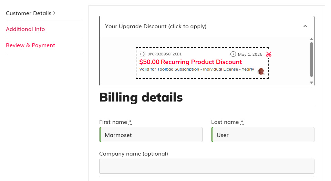This screenshot has width=331, height=181.
Task: Click the small product thumbnail on the coupon
Action: click(261, 71)
